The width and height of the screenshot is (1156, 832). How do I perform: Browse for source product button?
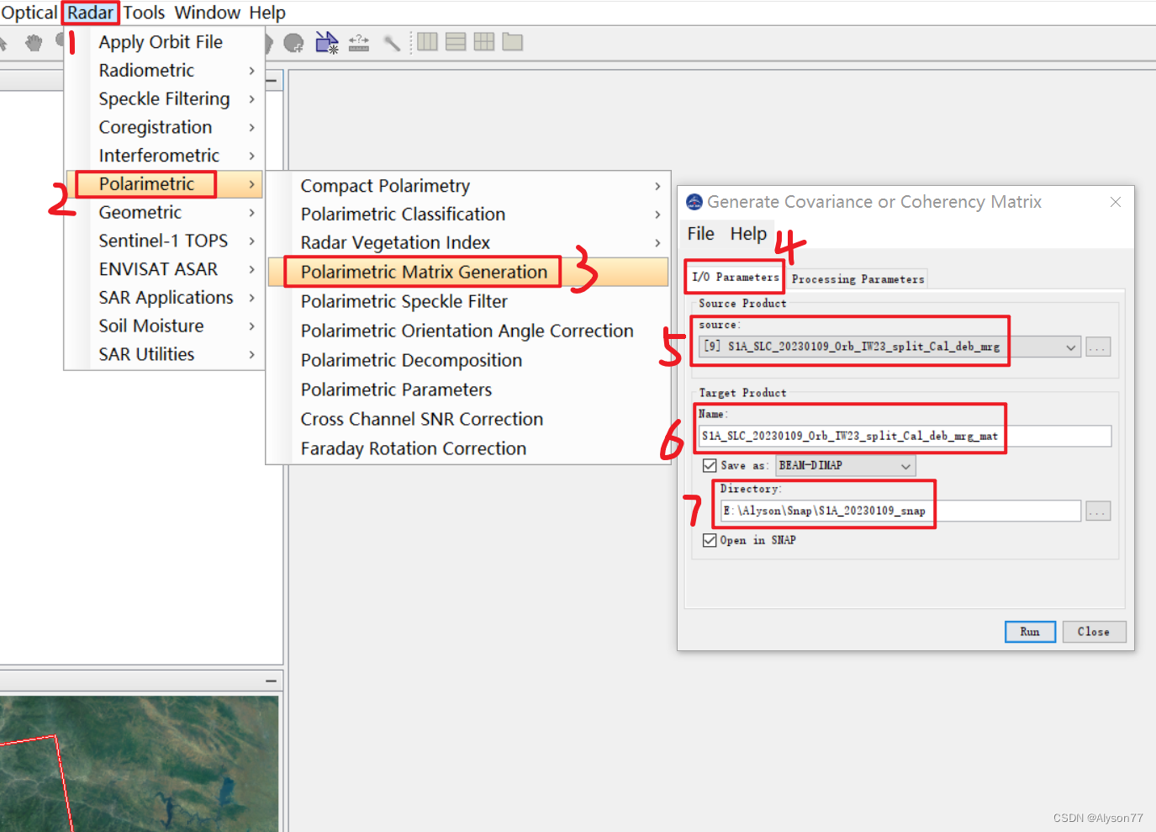(1098, 347)
